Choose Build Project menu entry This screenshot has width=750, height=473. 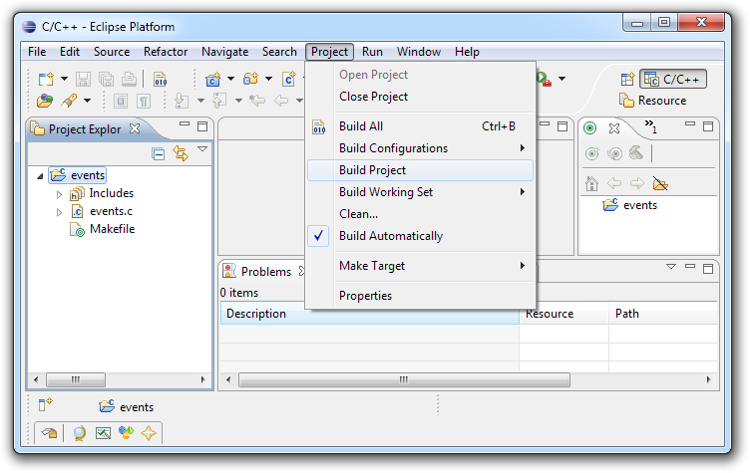pos(420,170)
